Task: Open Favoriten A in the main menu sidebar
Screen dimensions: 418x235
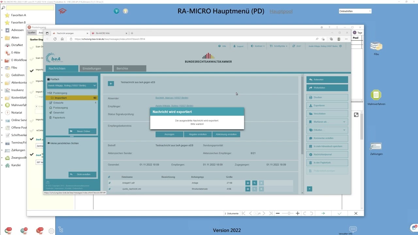Action: point(18,15)
